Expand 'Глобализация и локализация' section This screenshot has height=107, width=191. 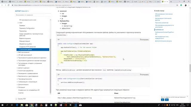click(17, 82)
